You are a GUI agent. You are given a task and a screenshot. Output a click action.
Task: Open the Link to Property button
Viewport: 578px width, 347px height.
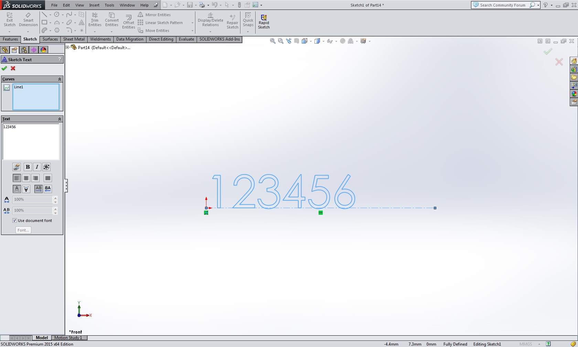pyautogui.click(x=17, y=167)
